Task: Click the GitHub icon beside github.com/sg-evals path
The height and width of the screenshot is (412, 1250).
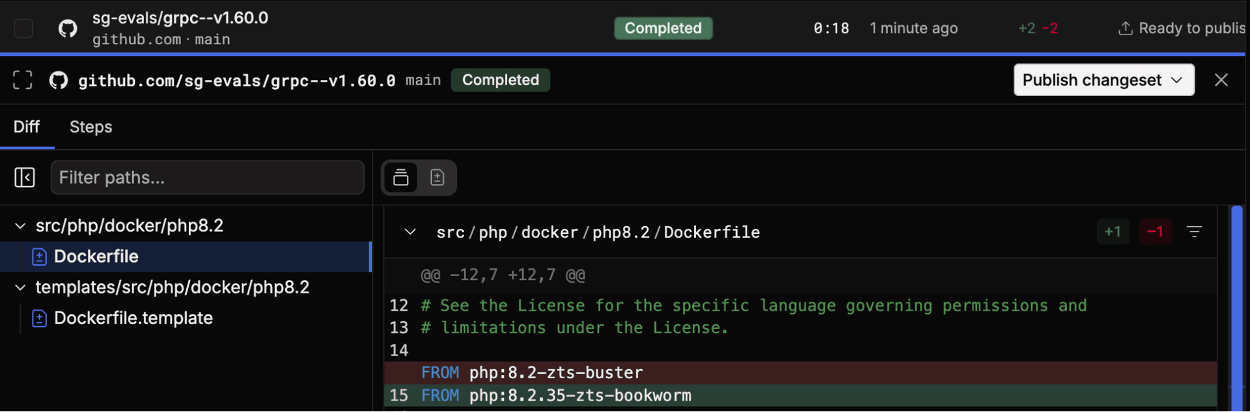Action: tap(59, 81)
